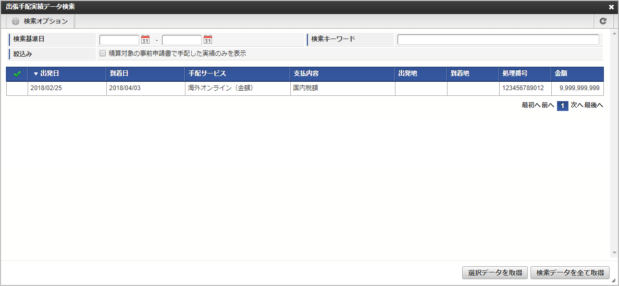
Task: Click the 検索データを全て取得 button
Action: [x=570, y=273]
